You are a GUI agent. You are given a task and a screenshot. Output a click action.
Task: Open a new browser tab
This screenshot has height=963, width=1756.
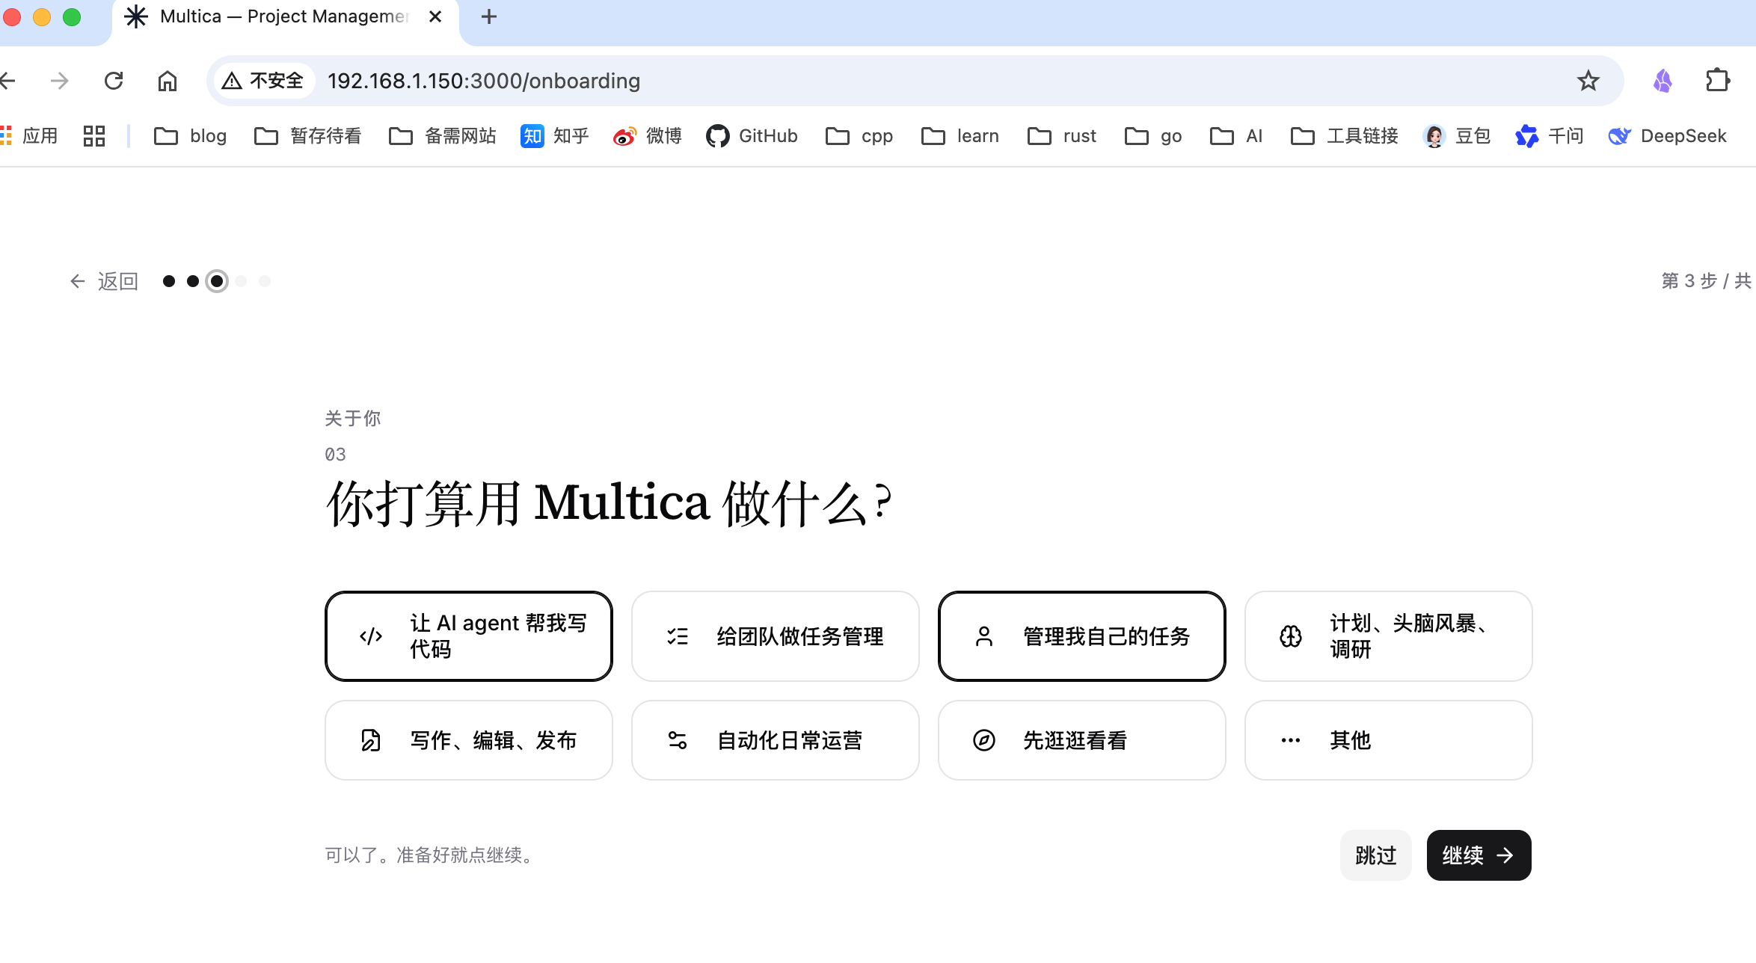(x=489, y=16)
